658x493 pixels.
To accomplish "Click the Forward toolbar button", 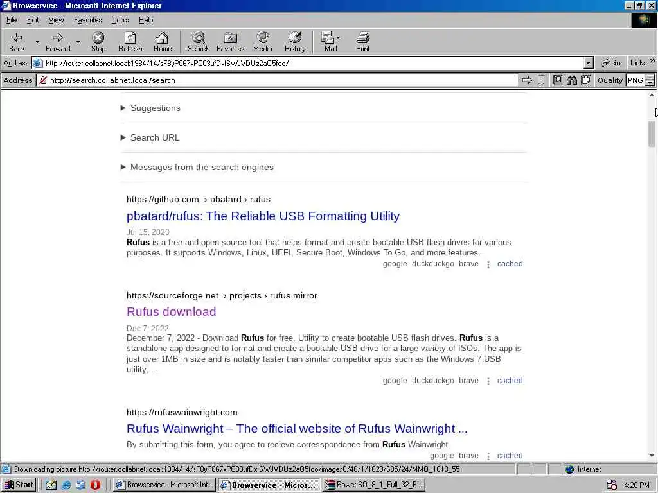I will (x=58, y=42).
